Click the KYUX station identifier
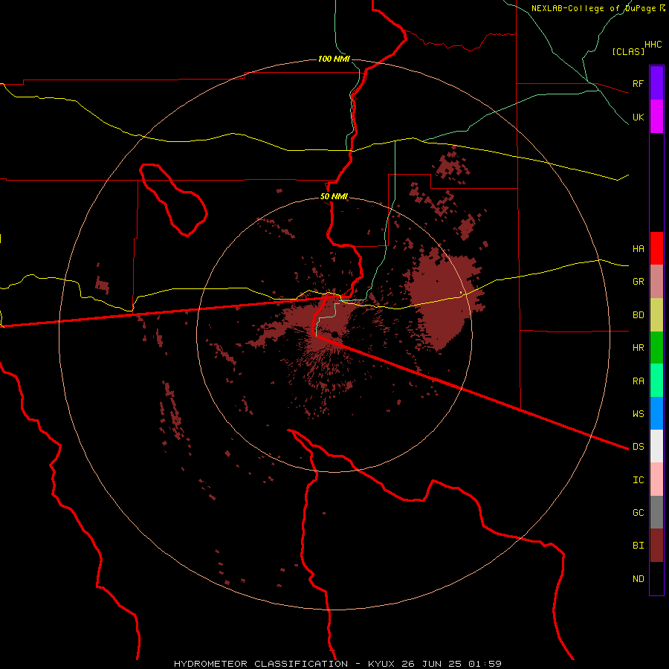This screenshot has width=669, height=669. (381, 664)
